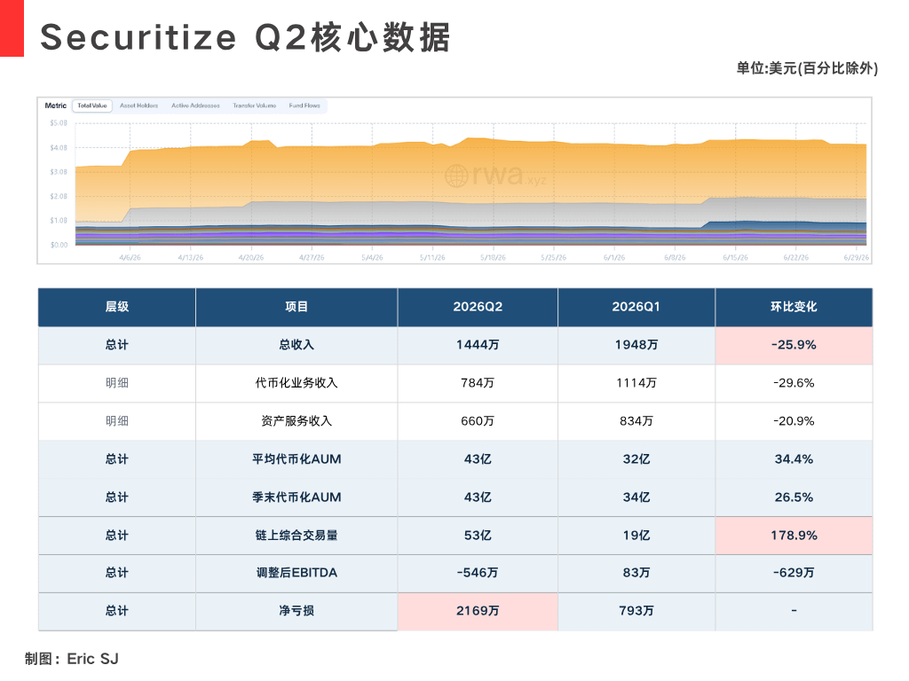Click the '项目' column header
Viewport: 909px width, 681px height.
click(296, 307)
